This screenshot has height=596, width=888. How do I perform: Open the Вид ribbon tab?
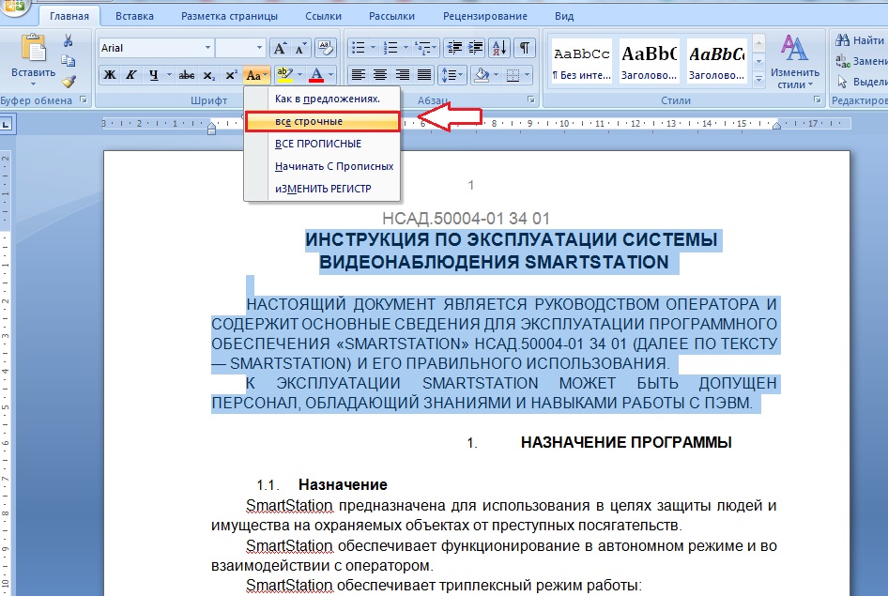click(564, 16)
